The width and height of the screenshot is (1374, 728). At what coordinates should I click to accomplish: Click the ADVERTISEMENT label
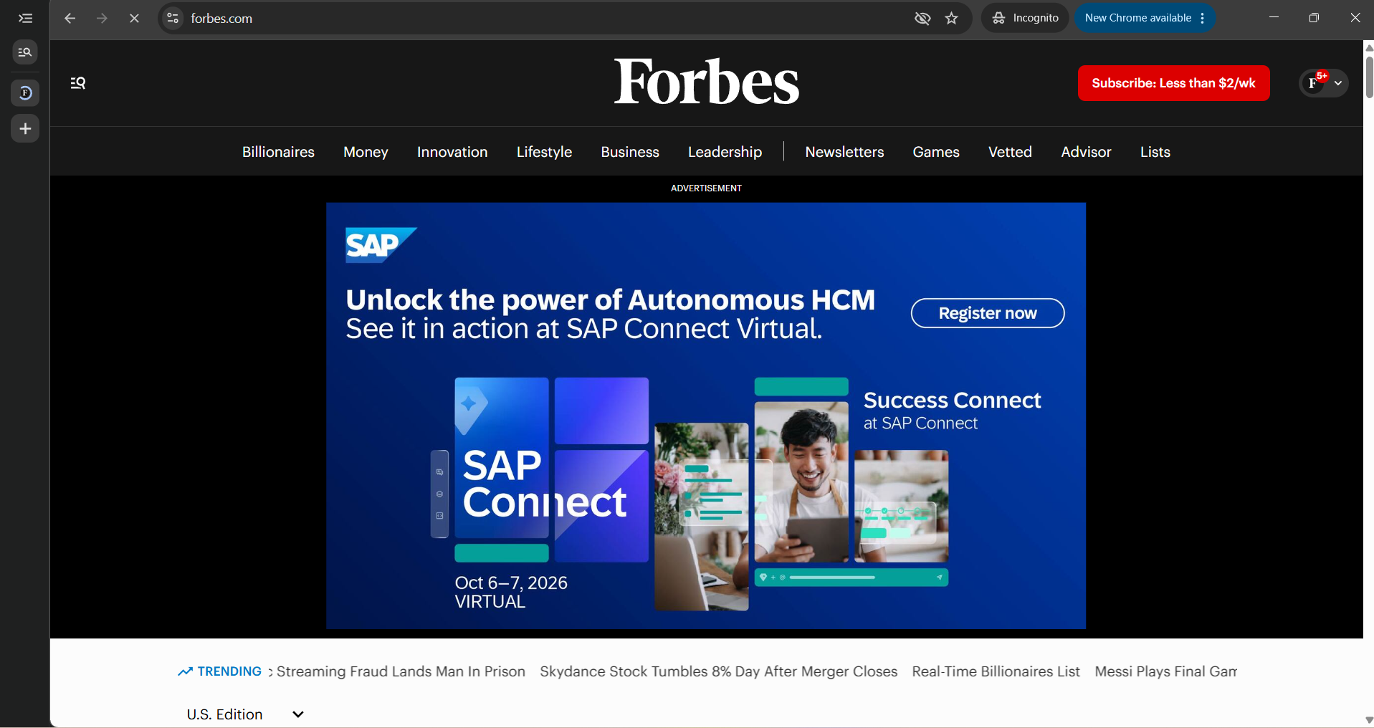pyautogui.click(x=706, y=188)
